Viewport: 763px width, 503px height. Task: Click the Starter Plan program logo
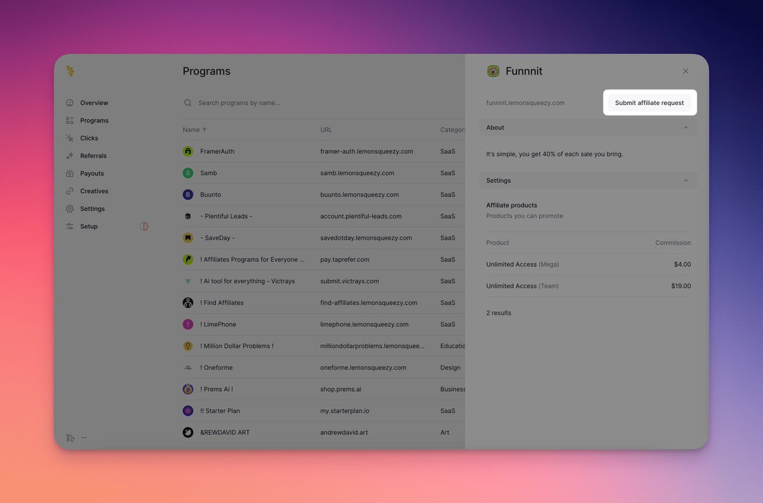tap(188, 411)
